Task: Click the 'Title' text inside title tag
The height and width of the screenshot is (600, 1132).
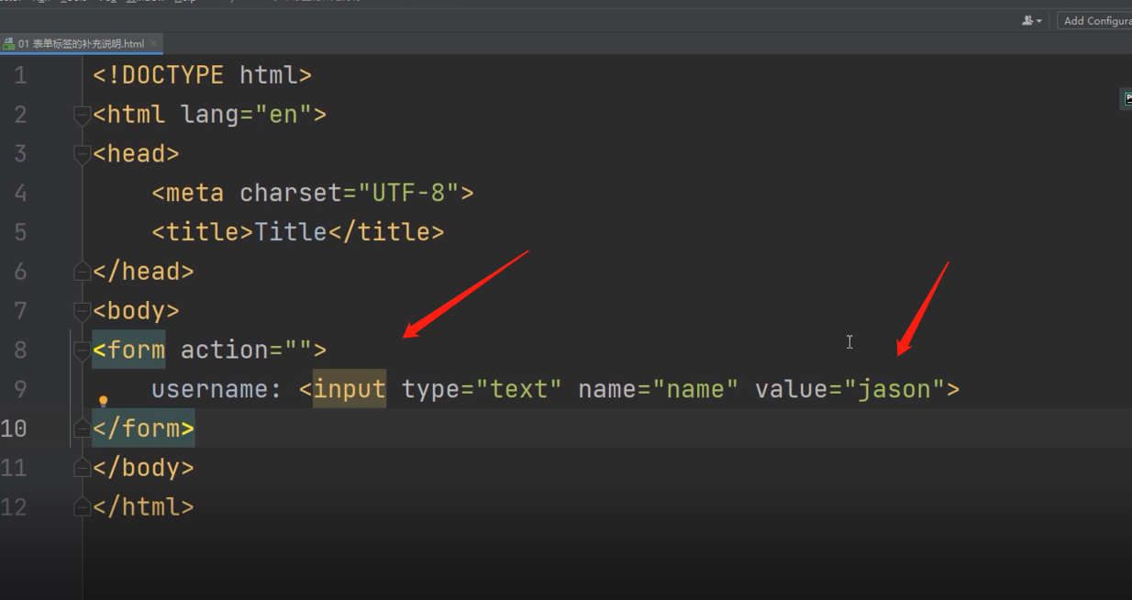Action: 291,232
